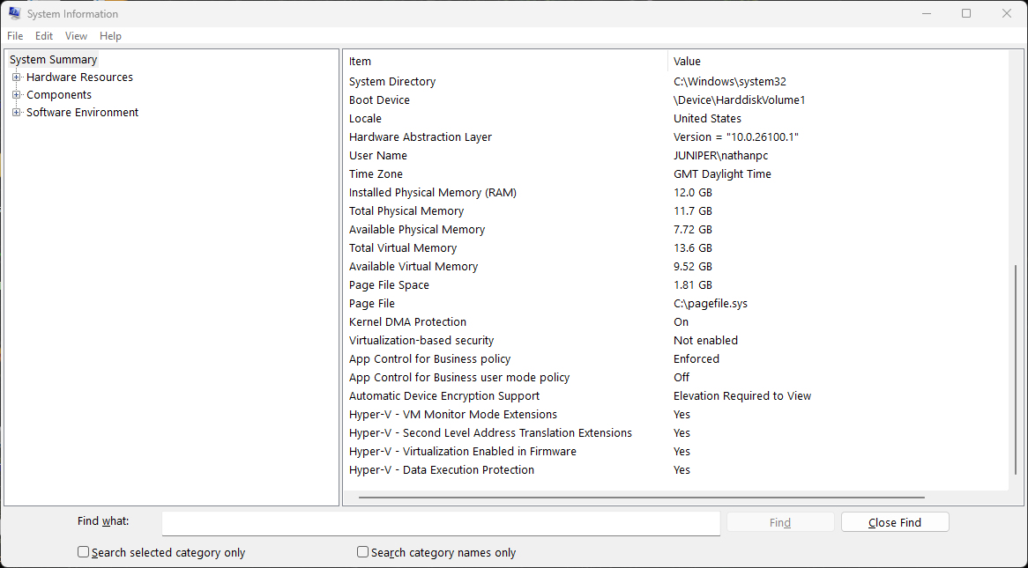Viewport: 1028px width, 568px height.
Task: Open the File menu
Action: click(15, 36)
